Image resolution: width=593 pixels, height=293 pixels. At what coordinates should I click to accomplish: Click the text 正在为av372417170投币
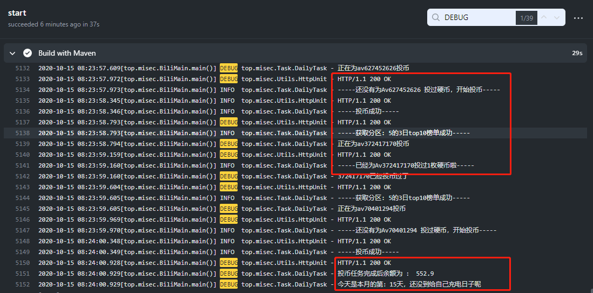pyautogui.click(x=373, y=144)
